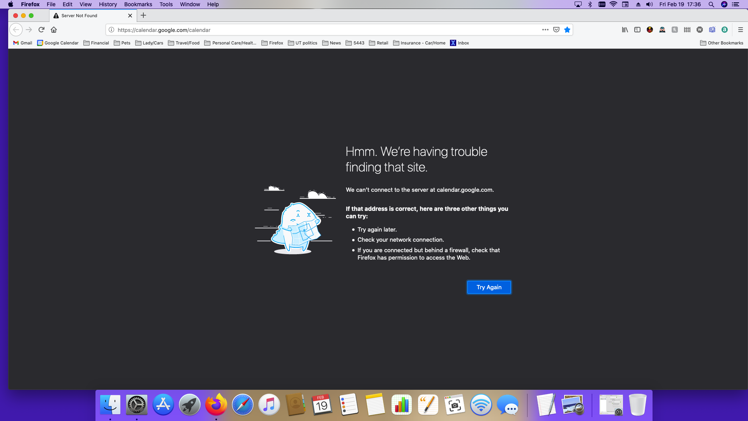Close the Server Not Found tab
This screenshot has width=748, height=421.
(130, 16)
